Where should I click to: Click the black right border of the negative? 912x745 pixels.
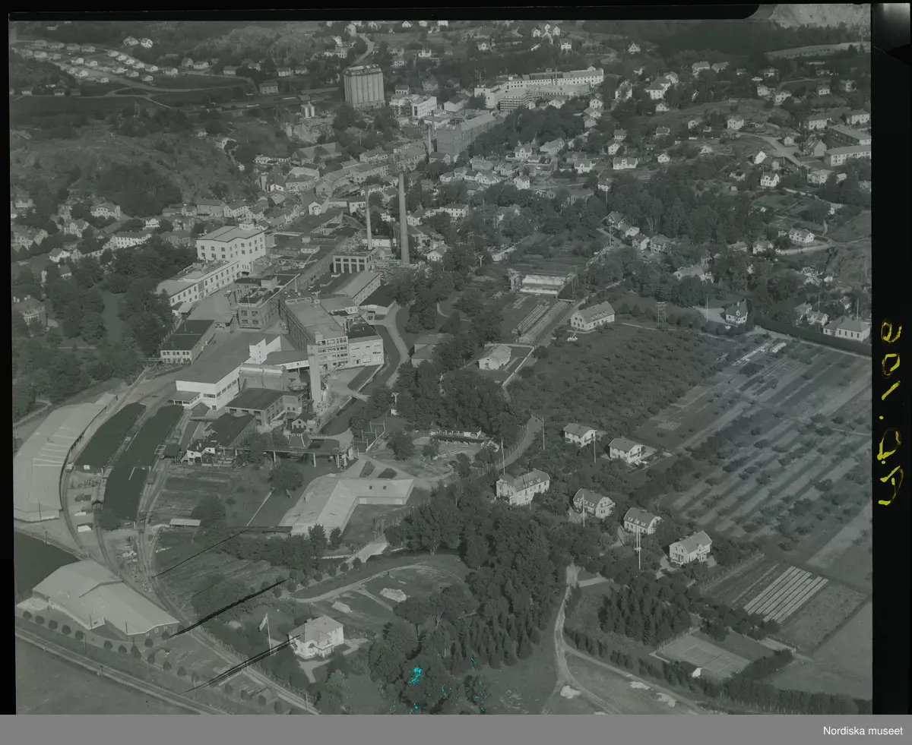891,190
